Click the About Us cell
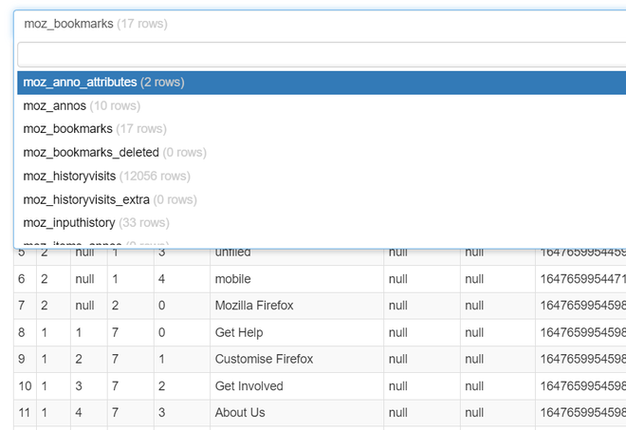This screenshot has width=626, height=430. (297, 413)
